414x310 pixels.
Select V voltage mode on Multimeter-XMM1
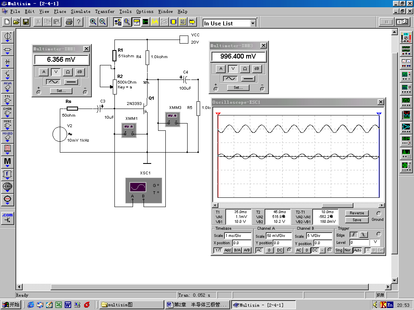(x=56, y=72)
